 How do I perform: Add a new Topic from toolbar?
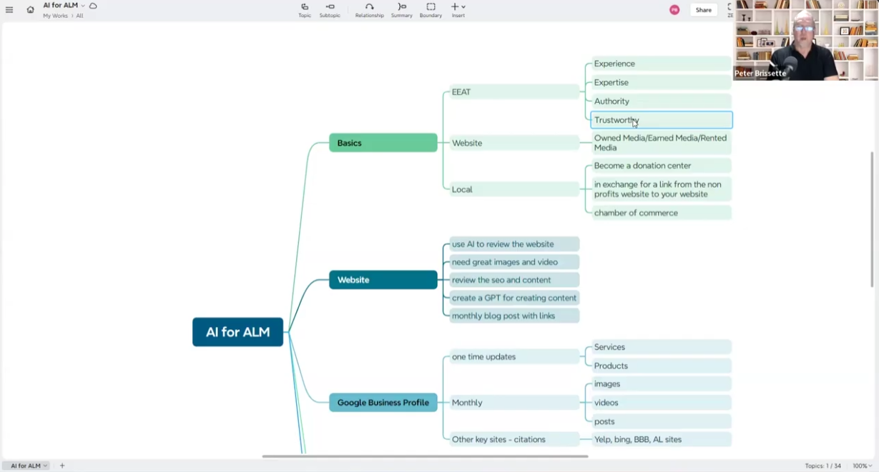(x=305, y=10)
